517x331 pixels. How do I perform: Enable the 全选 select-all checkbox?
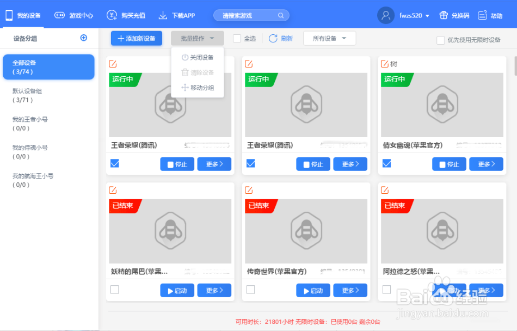pyautogui.click(x=237, y=38)
